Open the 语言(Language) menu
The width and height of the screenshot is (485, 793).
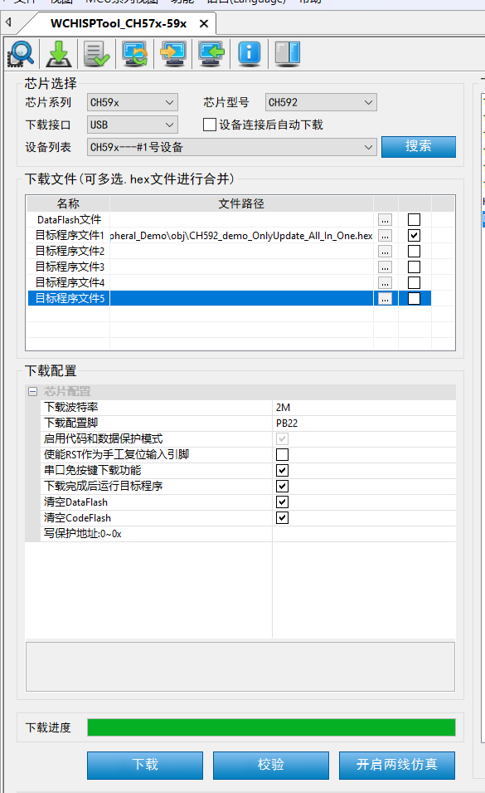[246, 2]
